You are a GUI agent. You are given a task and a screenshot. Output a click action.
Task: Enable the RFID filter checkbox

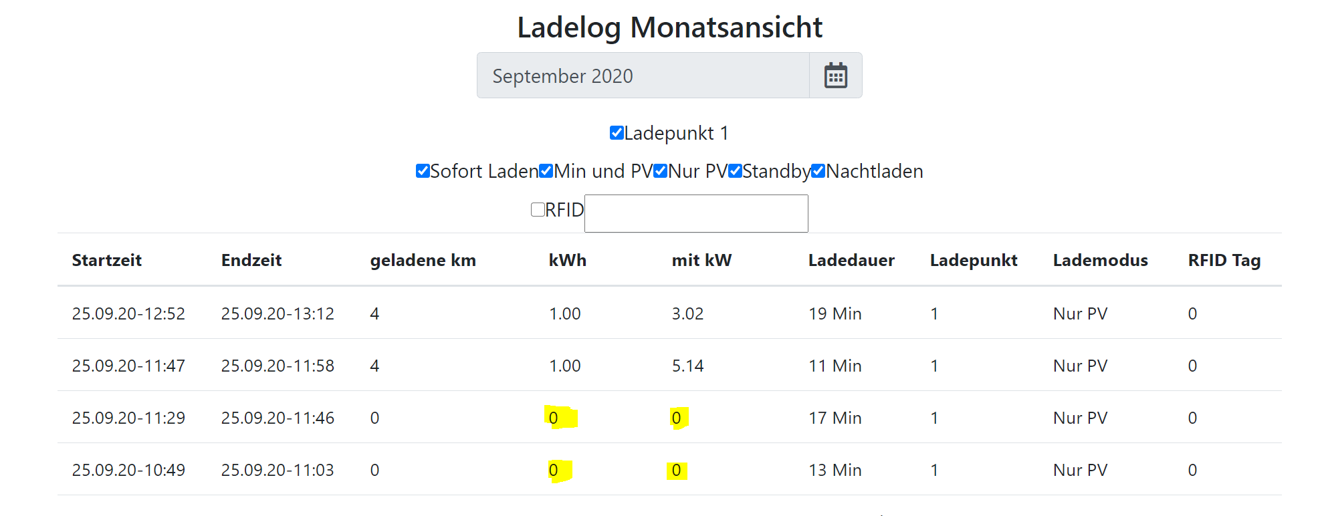538,210
